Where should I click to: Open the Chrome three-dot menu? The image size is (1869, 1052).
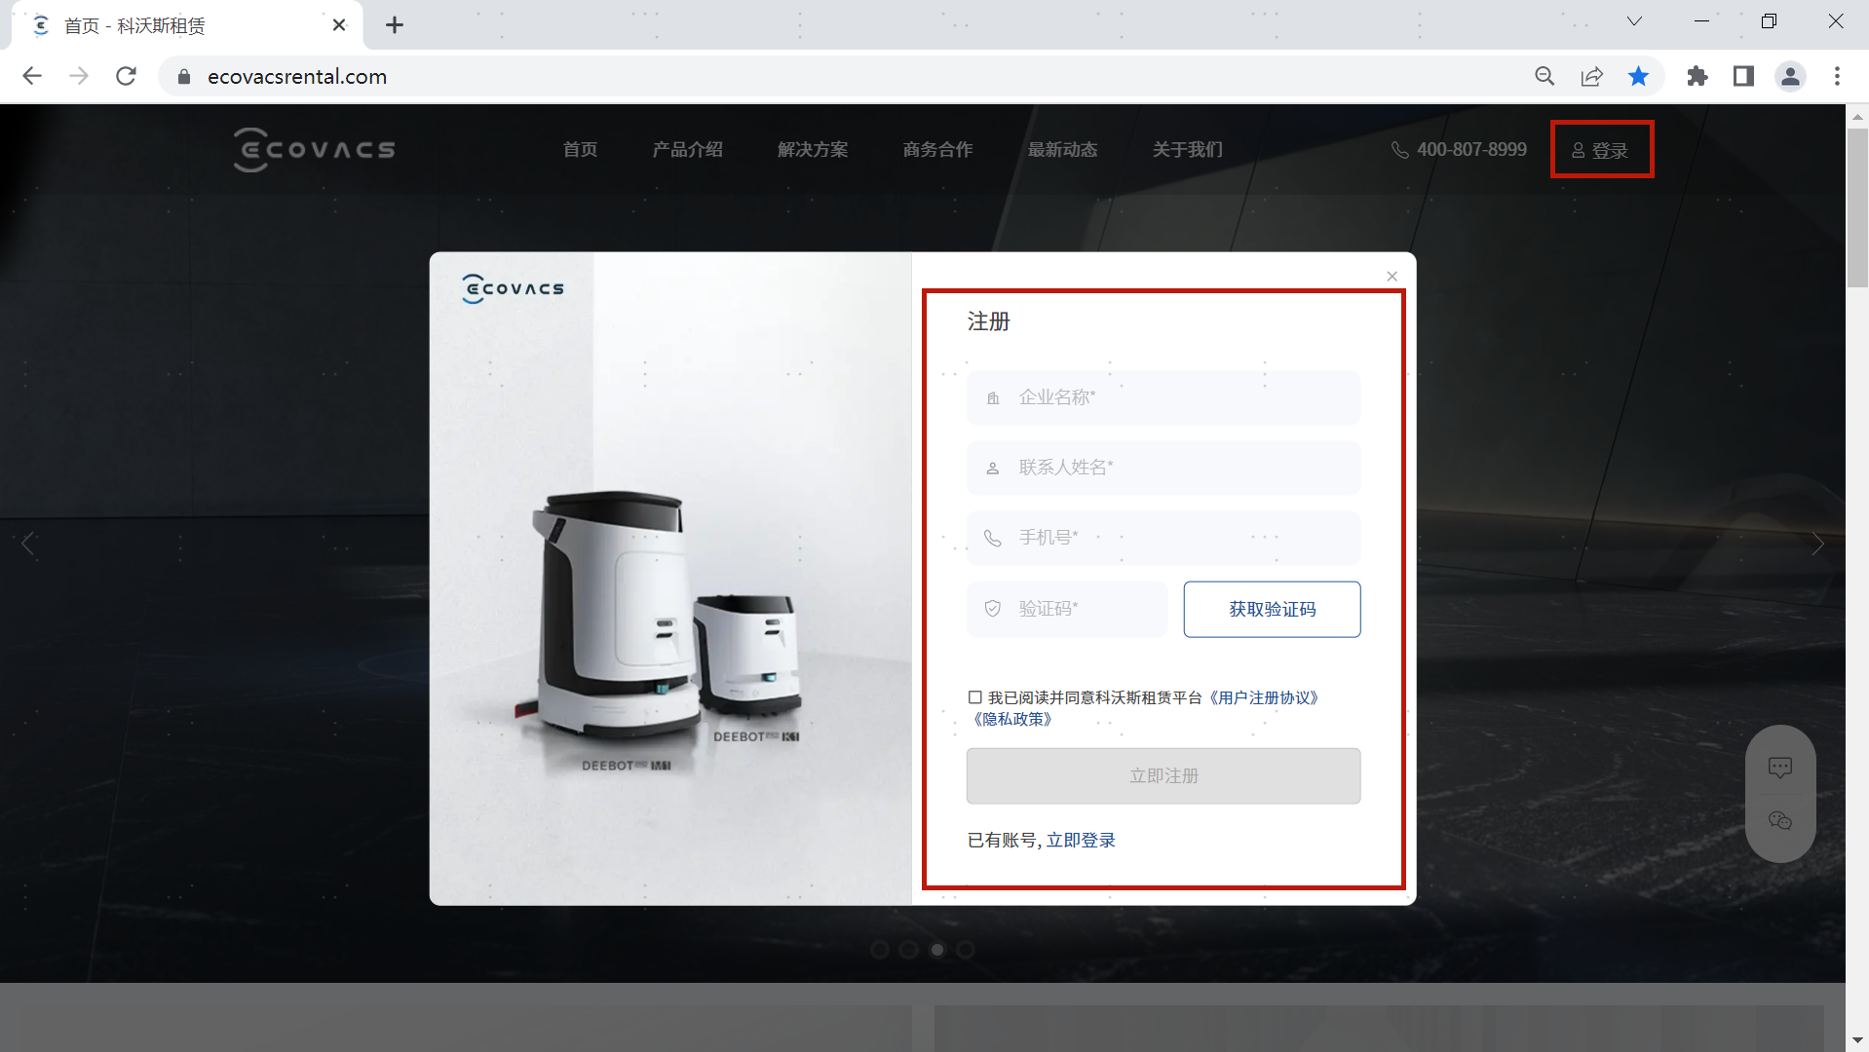[1837, 76]
